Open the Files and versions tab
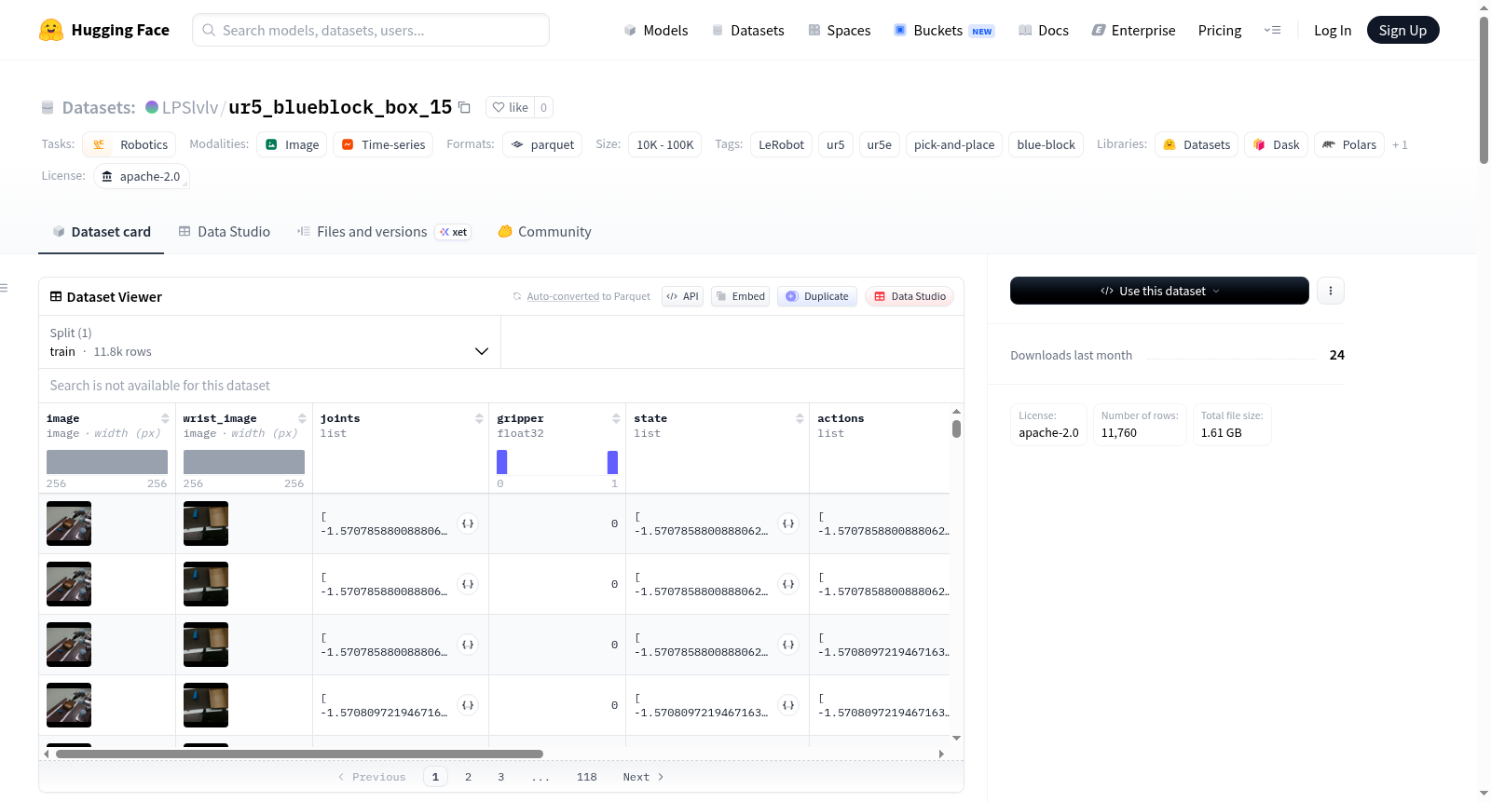The image size is (1491, 802). (x=384, y=232)
